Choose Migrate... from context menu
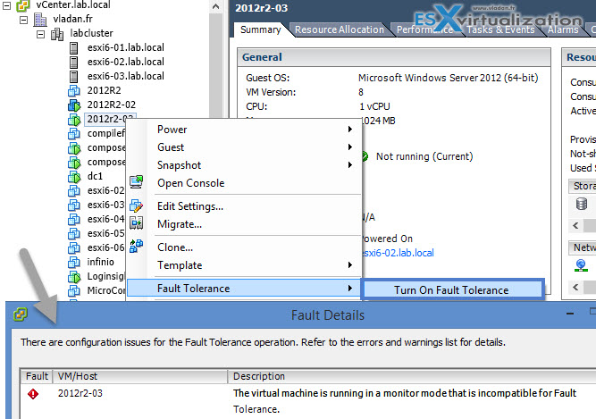The width and height of the screenshot is (596, 419). [244, 224]
